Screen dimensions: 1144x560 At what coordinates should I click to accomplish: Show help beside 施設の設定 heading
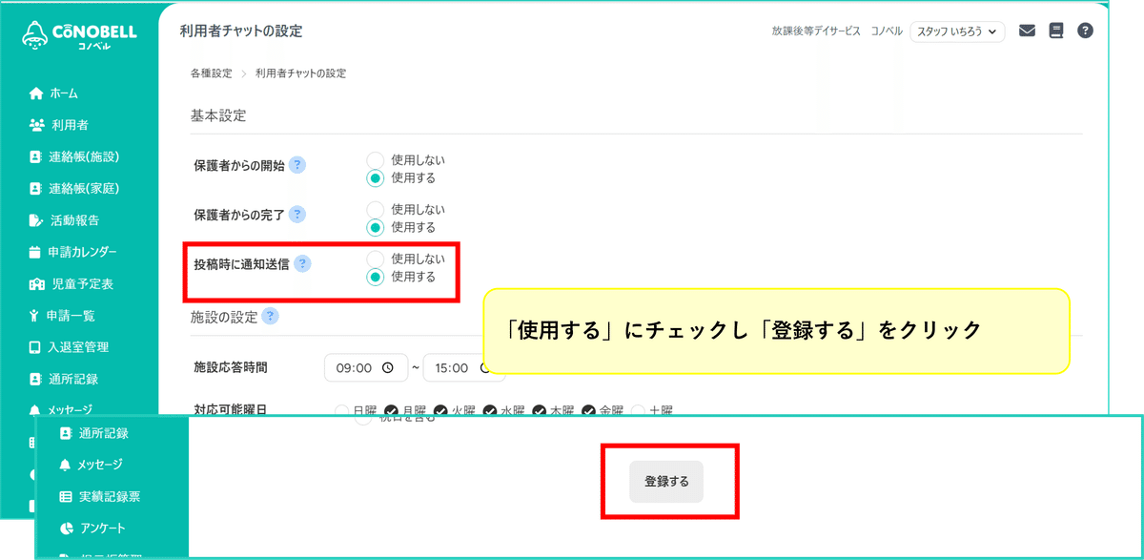[x=271, y=316]
